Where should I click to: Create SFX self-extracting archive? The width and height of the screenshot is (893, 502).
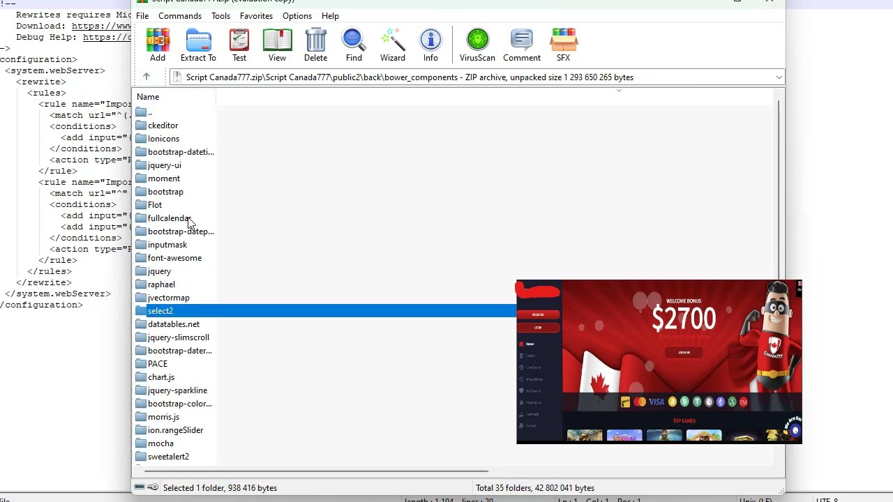[563, 45]
